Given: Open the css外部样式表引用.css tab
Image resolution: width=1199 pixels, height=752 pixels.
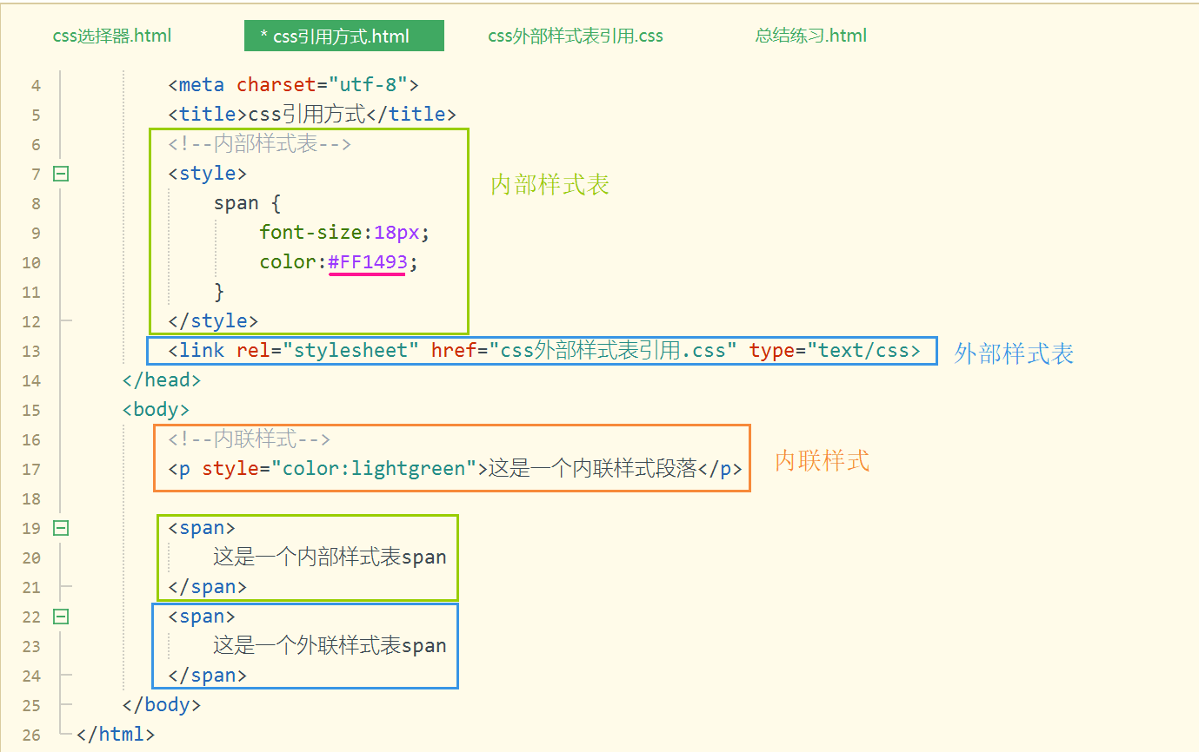Looking at the screenshot, I should pos(576,36).
